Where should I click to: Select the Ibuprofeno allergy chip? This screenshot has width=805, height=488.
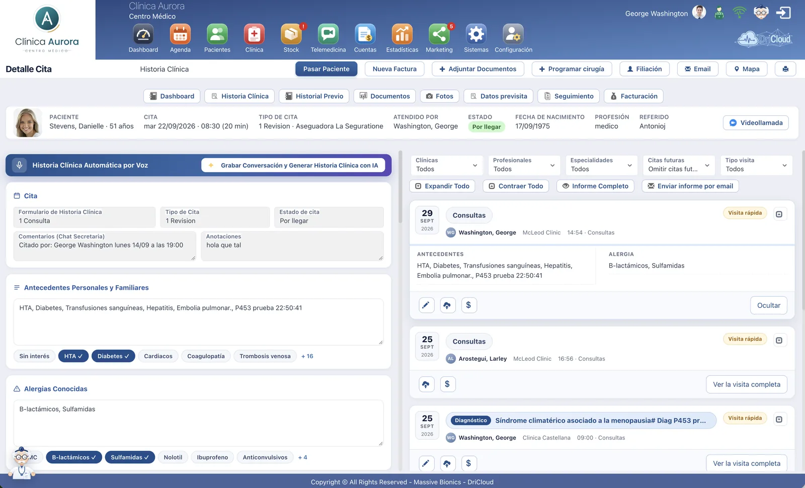point(212,457)
